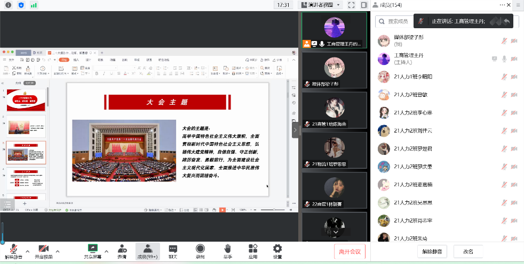Select the 21人力2班曾敏 member entry
The width and height of the screenshot is (524, 264).
point(411,95)
